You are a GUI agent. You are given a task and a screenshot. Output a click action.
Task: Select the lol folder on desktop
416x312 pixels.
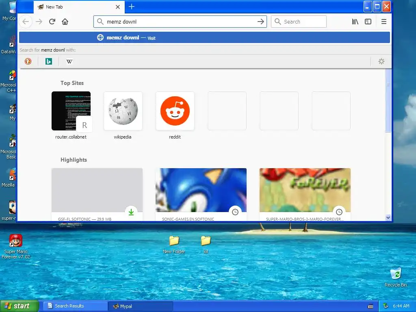point(206,245)
